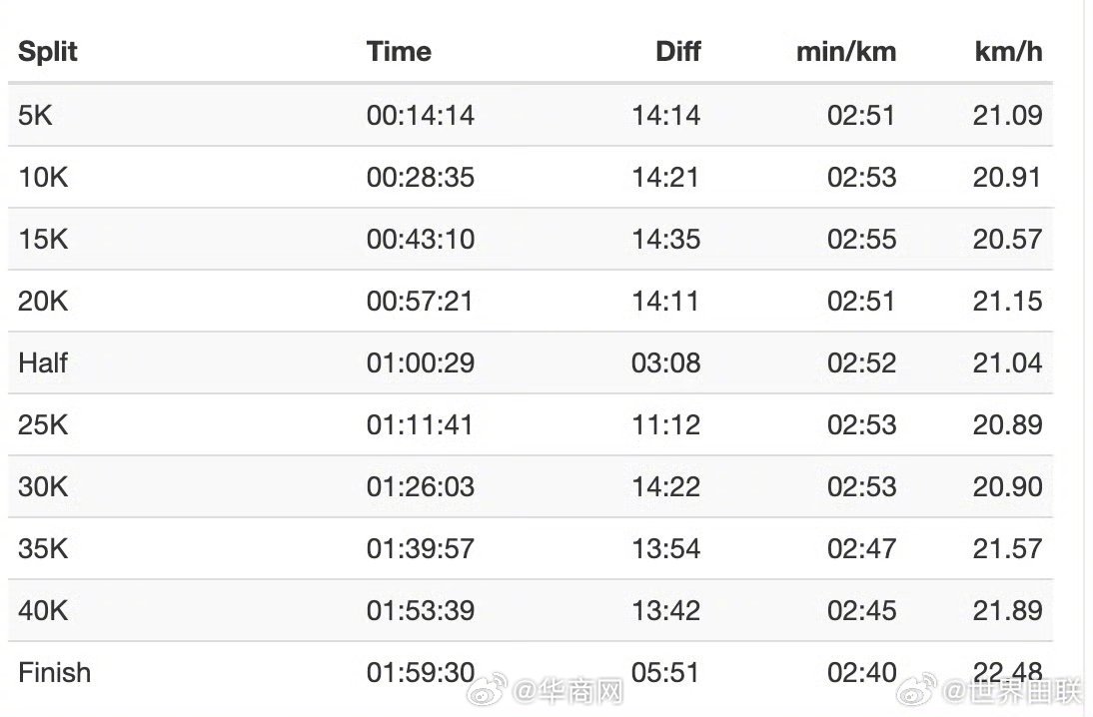Click the 21.15 km/h value
1093x717 pixels.
pyautogui.click(x=1007, y=301)
